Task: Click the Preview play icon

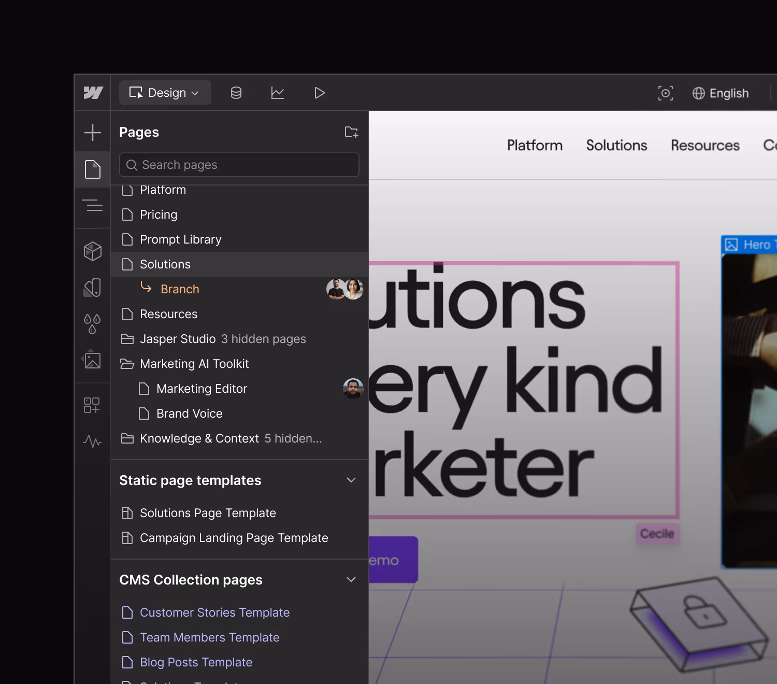Action: [x=320, y=93]
